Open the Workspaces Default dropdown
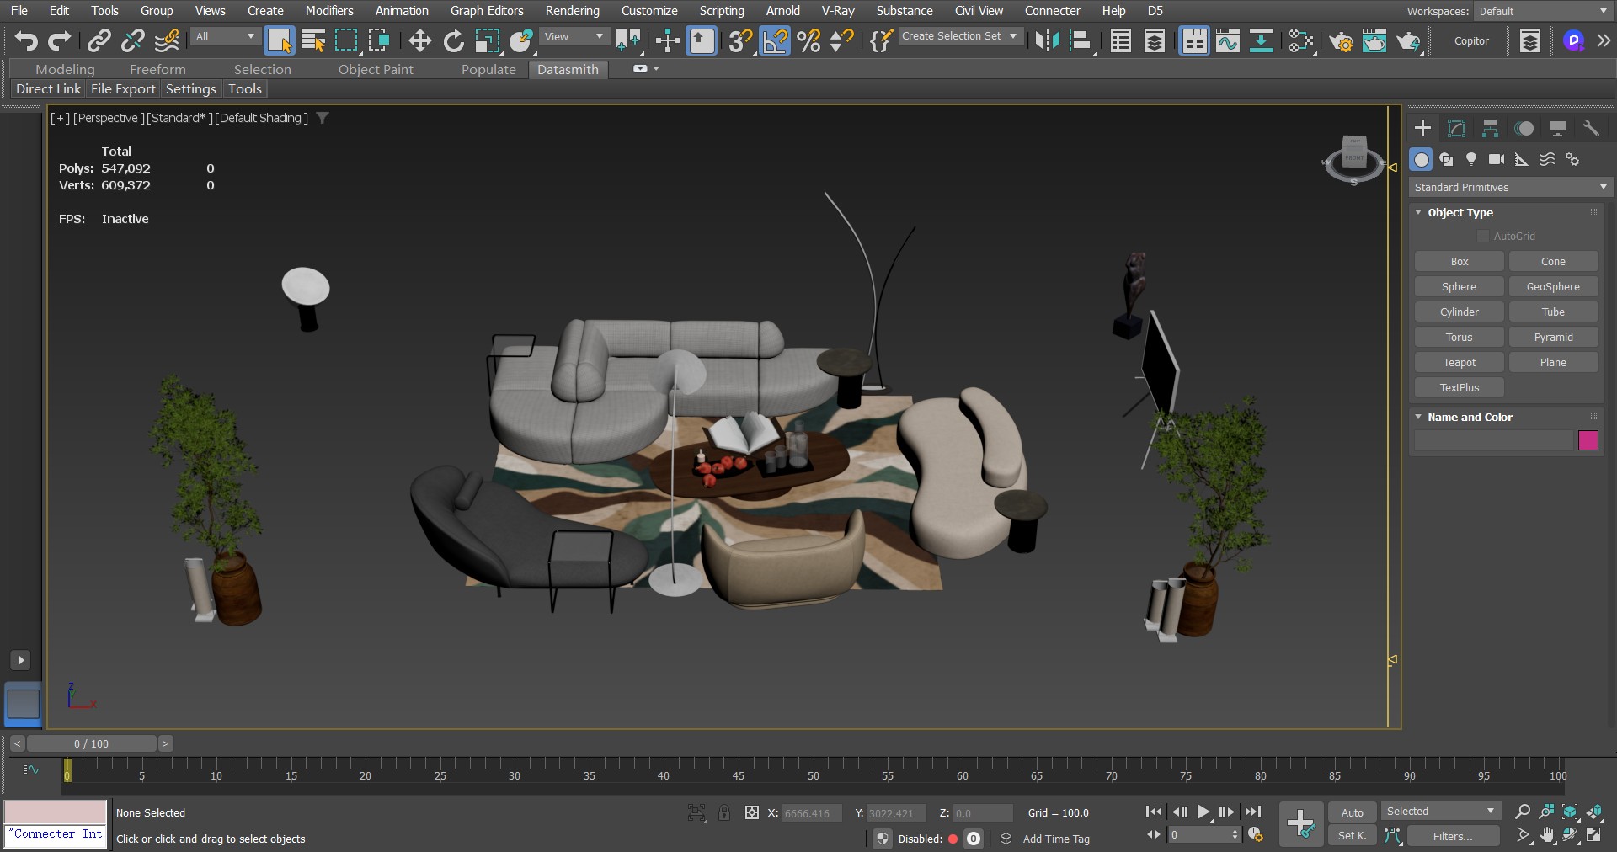This screenshot has width=1617, height=852. click(1543, 11)
